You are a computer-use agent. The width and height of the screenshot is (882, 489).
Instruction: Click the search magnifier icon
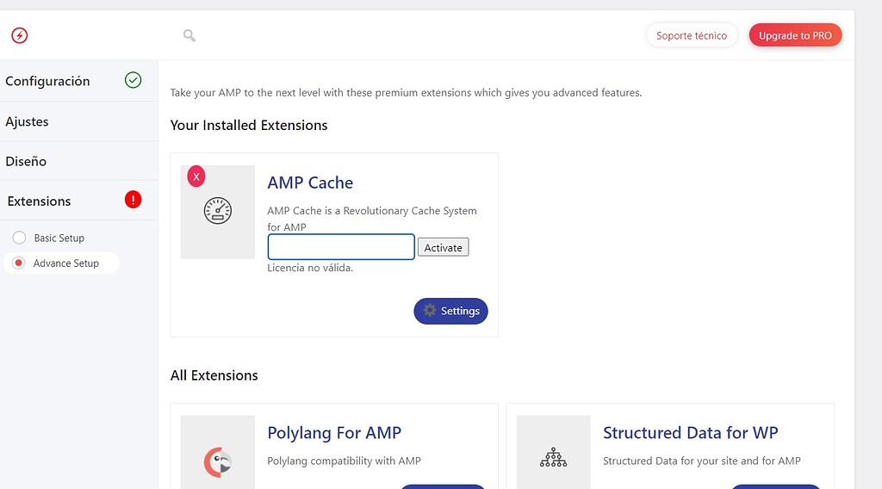[189, 35]
